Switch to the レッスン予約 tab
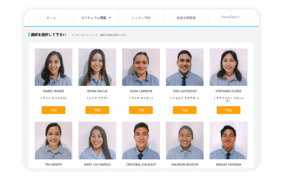The width and height of the screenshot is (283, 178). click(x=141, y=18)
